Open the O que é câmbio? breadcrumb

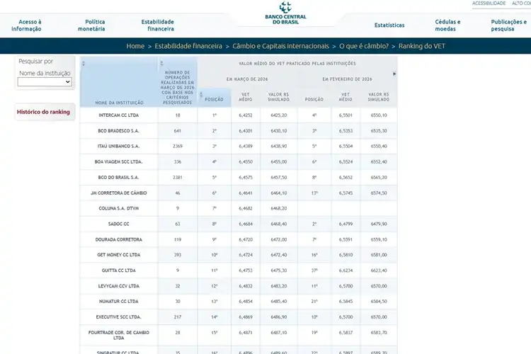point(364,46)
